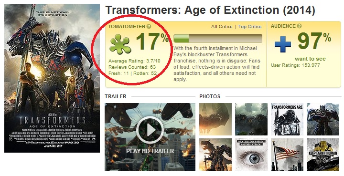Screen dimensions: 344x176
Task: Open the Transformers movie poster image
Action: click(x=52, y=78)
